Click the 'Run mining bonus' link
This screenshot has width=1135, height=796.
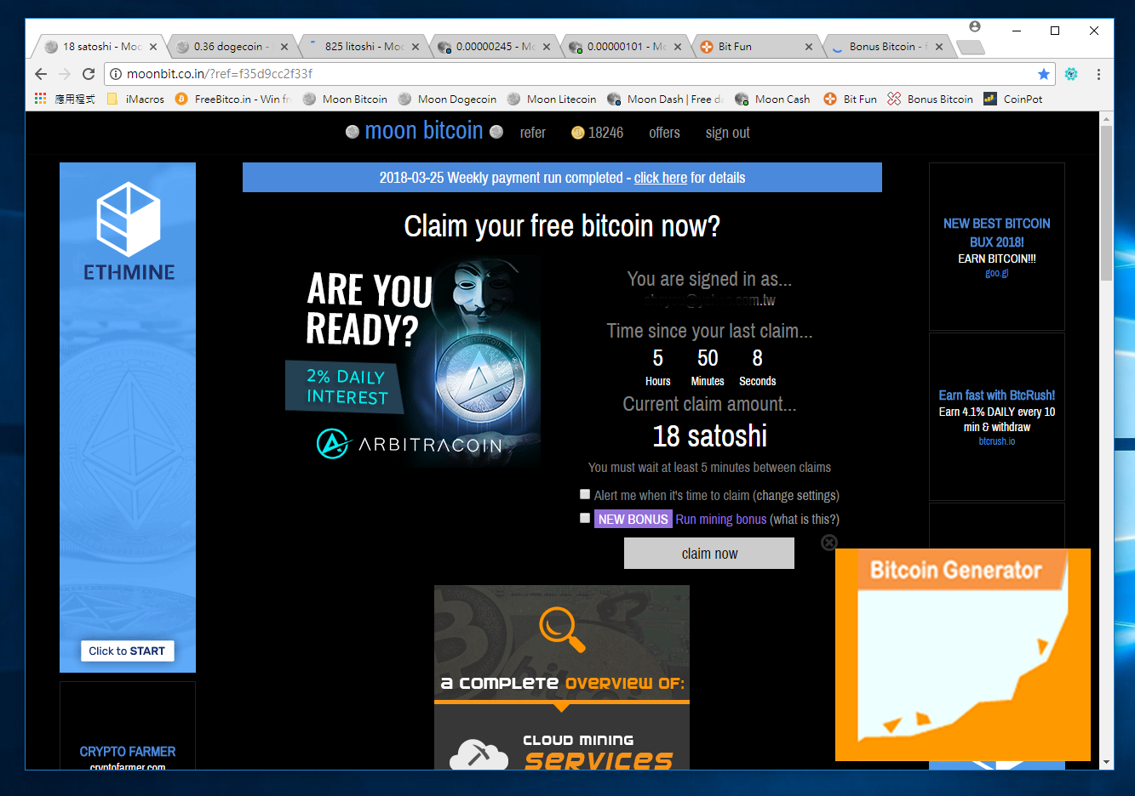(x=721, y=519)
